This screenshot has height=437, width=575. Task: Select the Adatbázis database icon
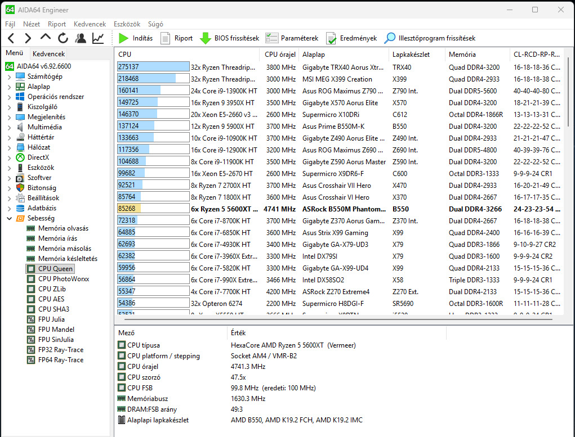20,208
